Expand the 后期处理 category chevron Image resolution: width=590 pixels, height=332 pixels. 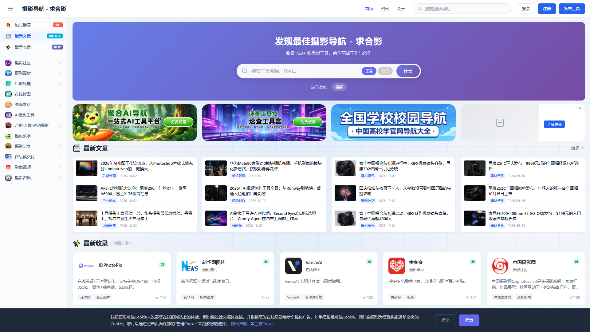tap(60, 84)
